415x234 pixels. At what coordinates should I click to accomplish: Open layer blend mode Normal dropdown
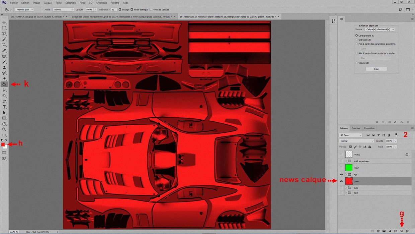click(x=356, y=141)
